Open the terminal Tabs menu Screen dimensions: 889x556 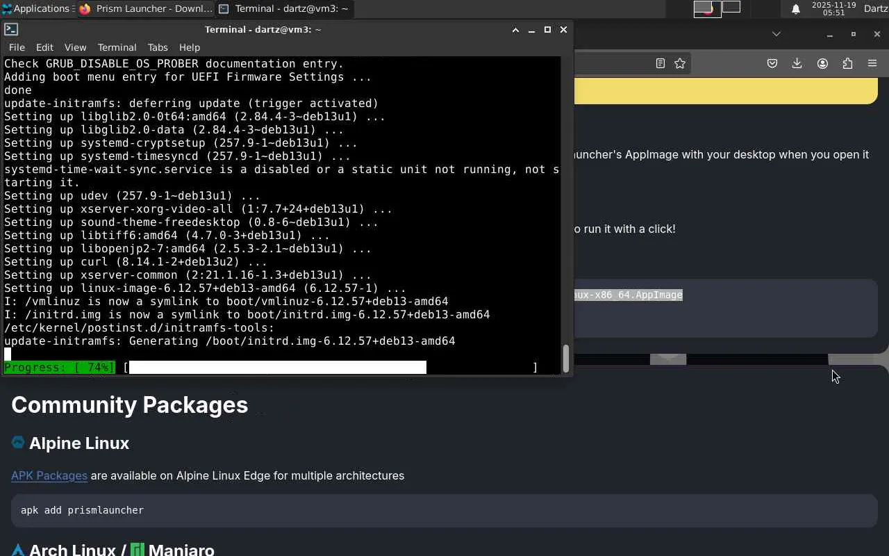[158, 47]
